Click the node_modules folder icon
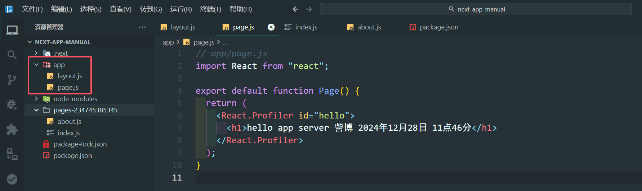642x191 pixels. click(x=46, y=99)
